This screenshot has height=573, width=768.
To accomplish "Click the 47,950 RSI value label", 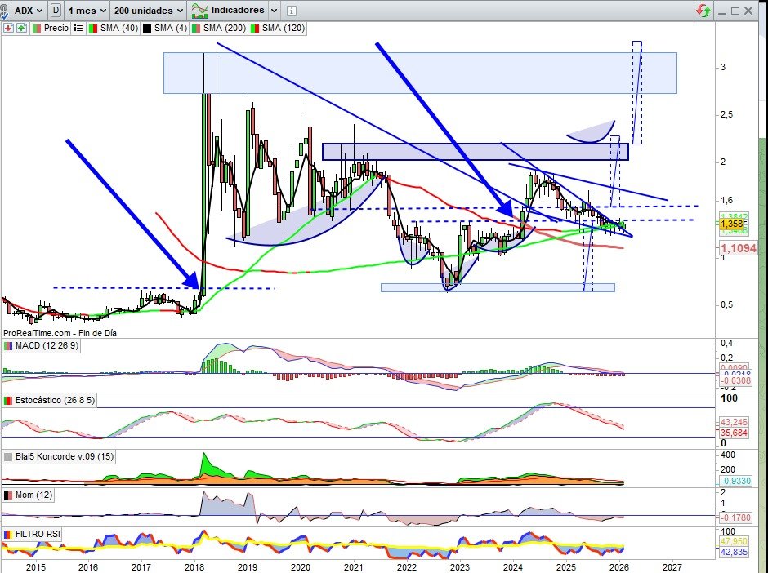I will pyautogui.click(x=734, y=541).
